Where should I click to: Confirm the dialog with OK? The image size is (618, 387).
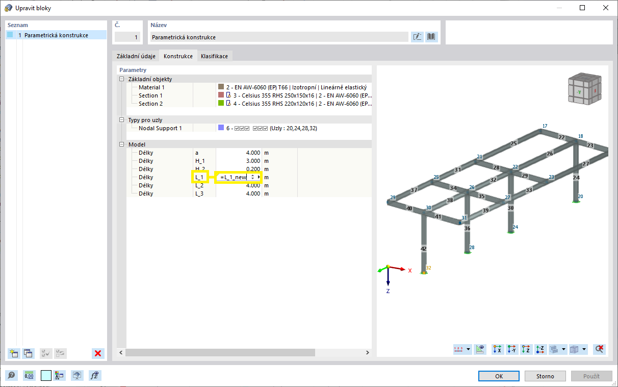[499, 376]
